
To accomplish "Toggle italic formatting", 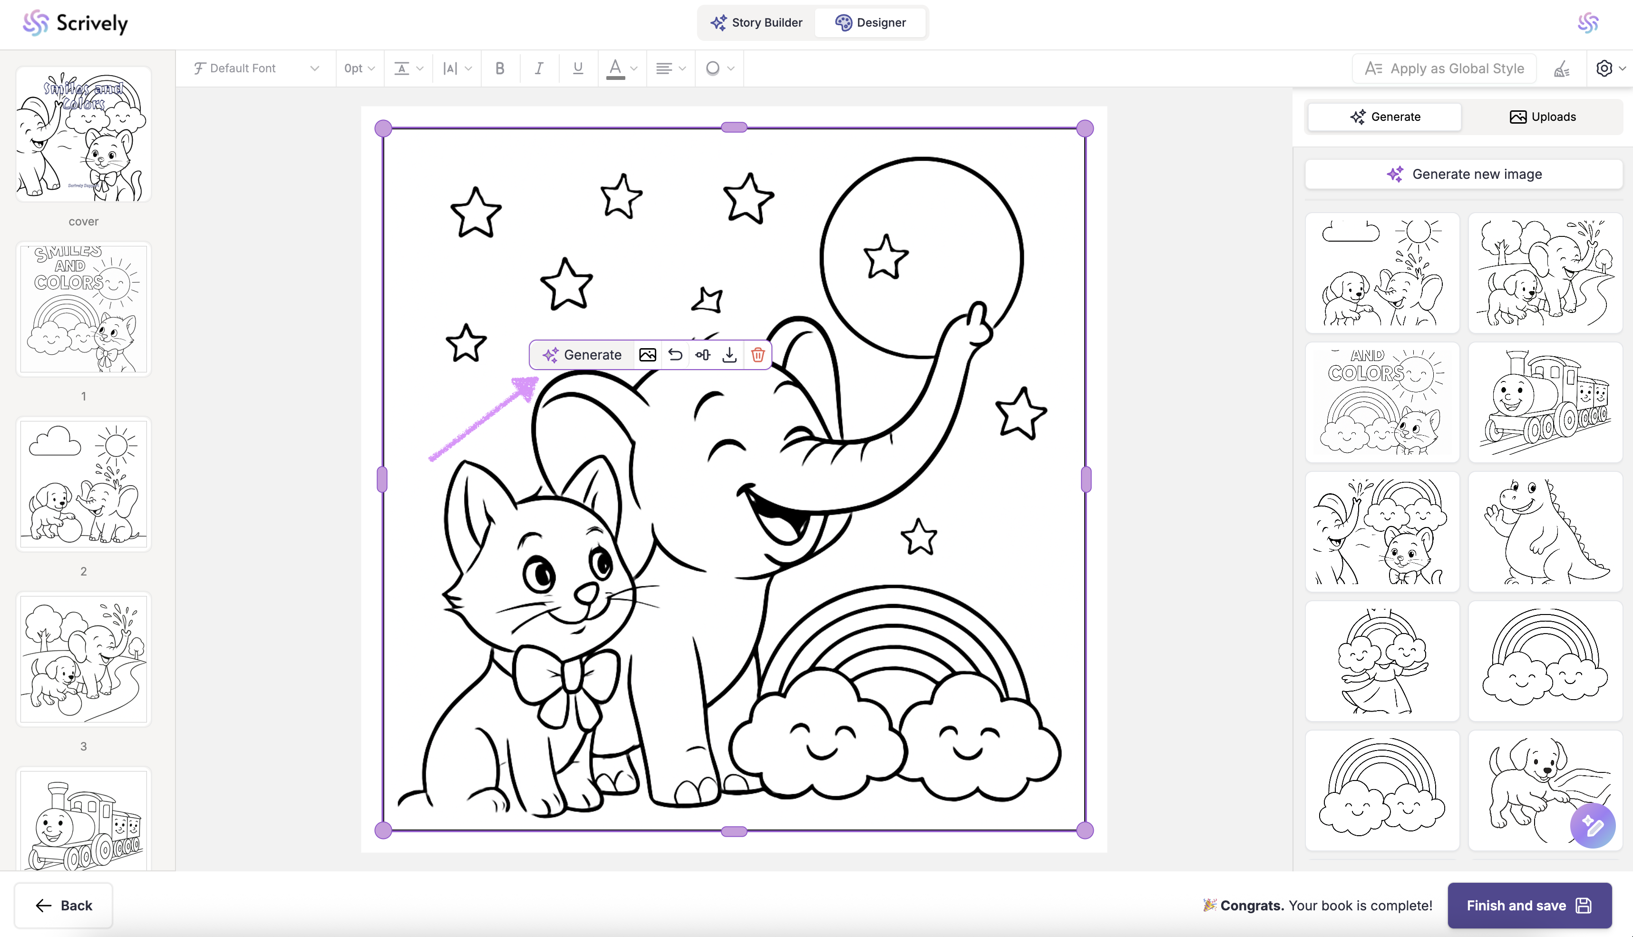I will click(538, 68).
